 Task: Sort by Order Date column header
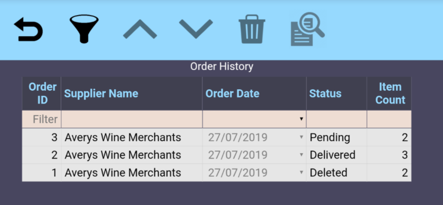pyautogui.click(x=232, y=94)
